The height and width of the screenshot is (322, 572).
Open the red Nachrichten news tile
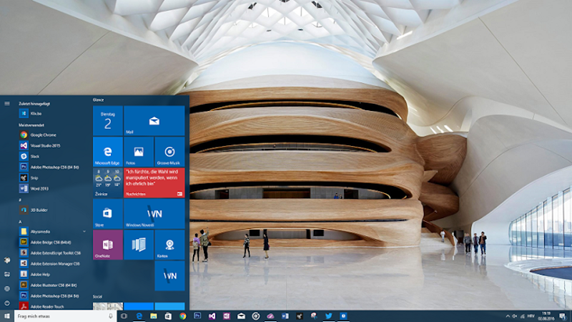pos(154,182)
